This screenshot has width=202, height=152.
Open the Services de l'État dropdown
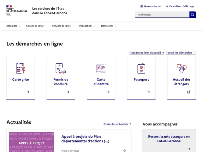point(63,26)
